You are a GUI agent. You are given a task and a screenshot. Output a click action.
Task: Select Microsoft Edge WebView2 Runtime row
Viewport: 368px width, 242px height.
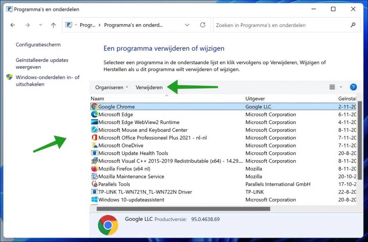(139, 122)
